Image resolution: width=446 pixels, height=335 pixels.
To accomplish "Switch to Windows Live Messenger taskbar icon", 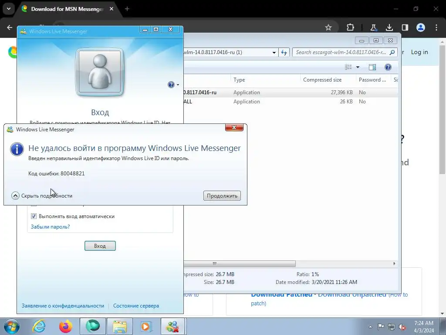I will (173, 326).
